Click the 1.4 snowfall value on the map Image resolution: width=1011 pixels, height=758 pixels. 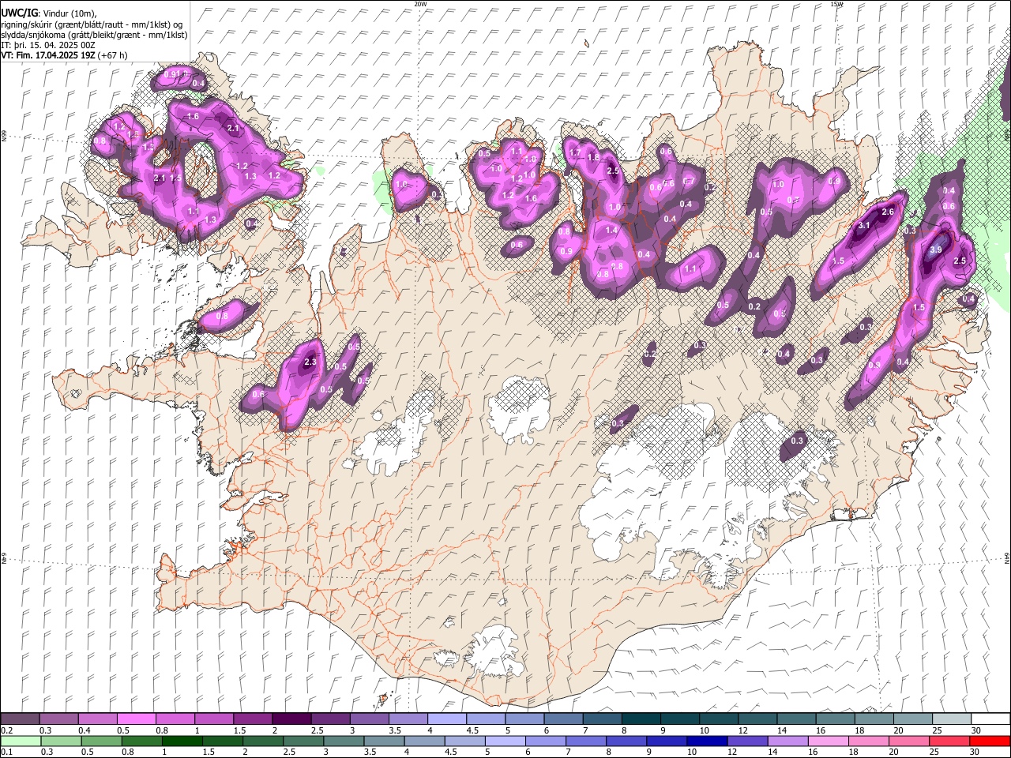point(611,231)
